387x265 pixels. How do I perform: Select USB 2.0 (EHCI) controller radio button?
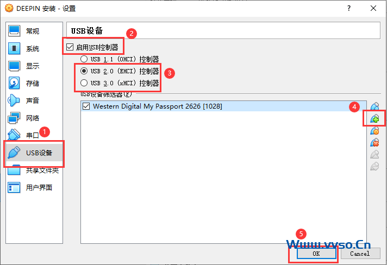tap(84, 71)
